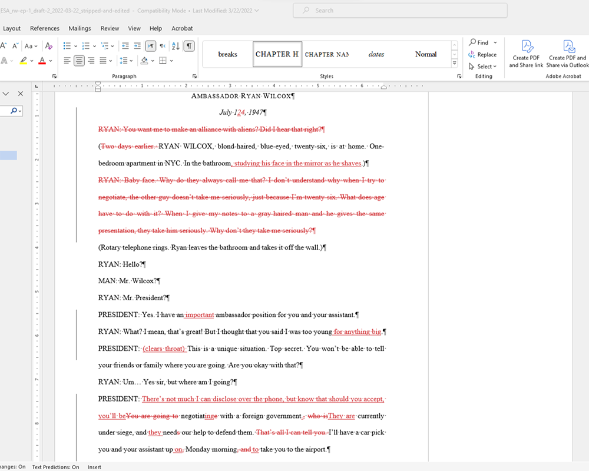589x471 pixels.
Task: Clear all formatting with eraser A icon
Action: 49,46
